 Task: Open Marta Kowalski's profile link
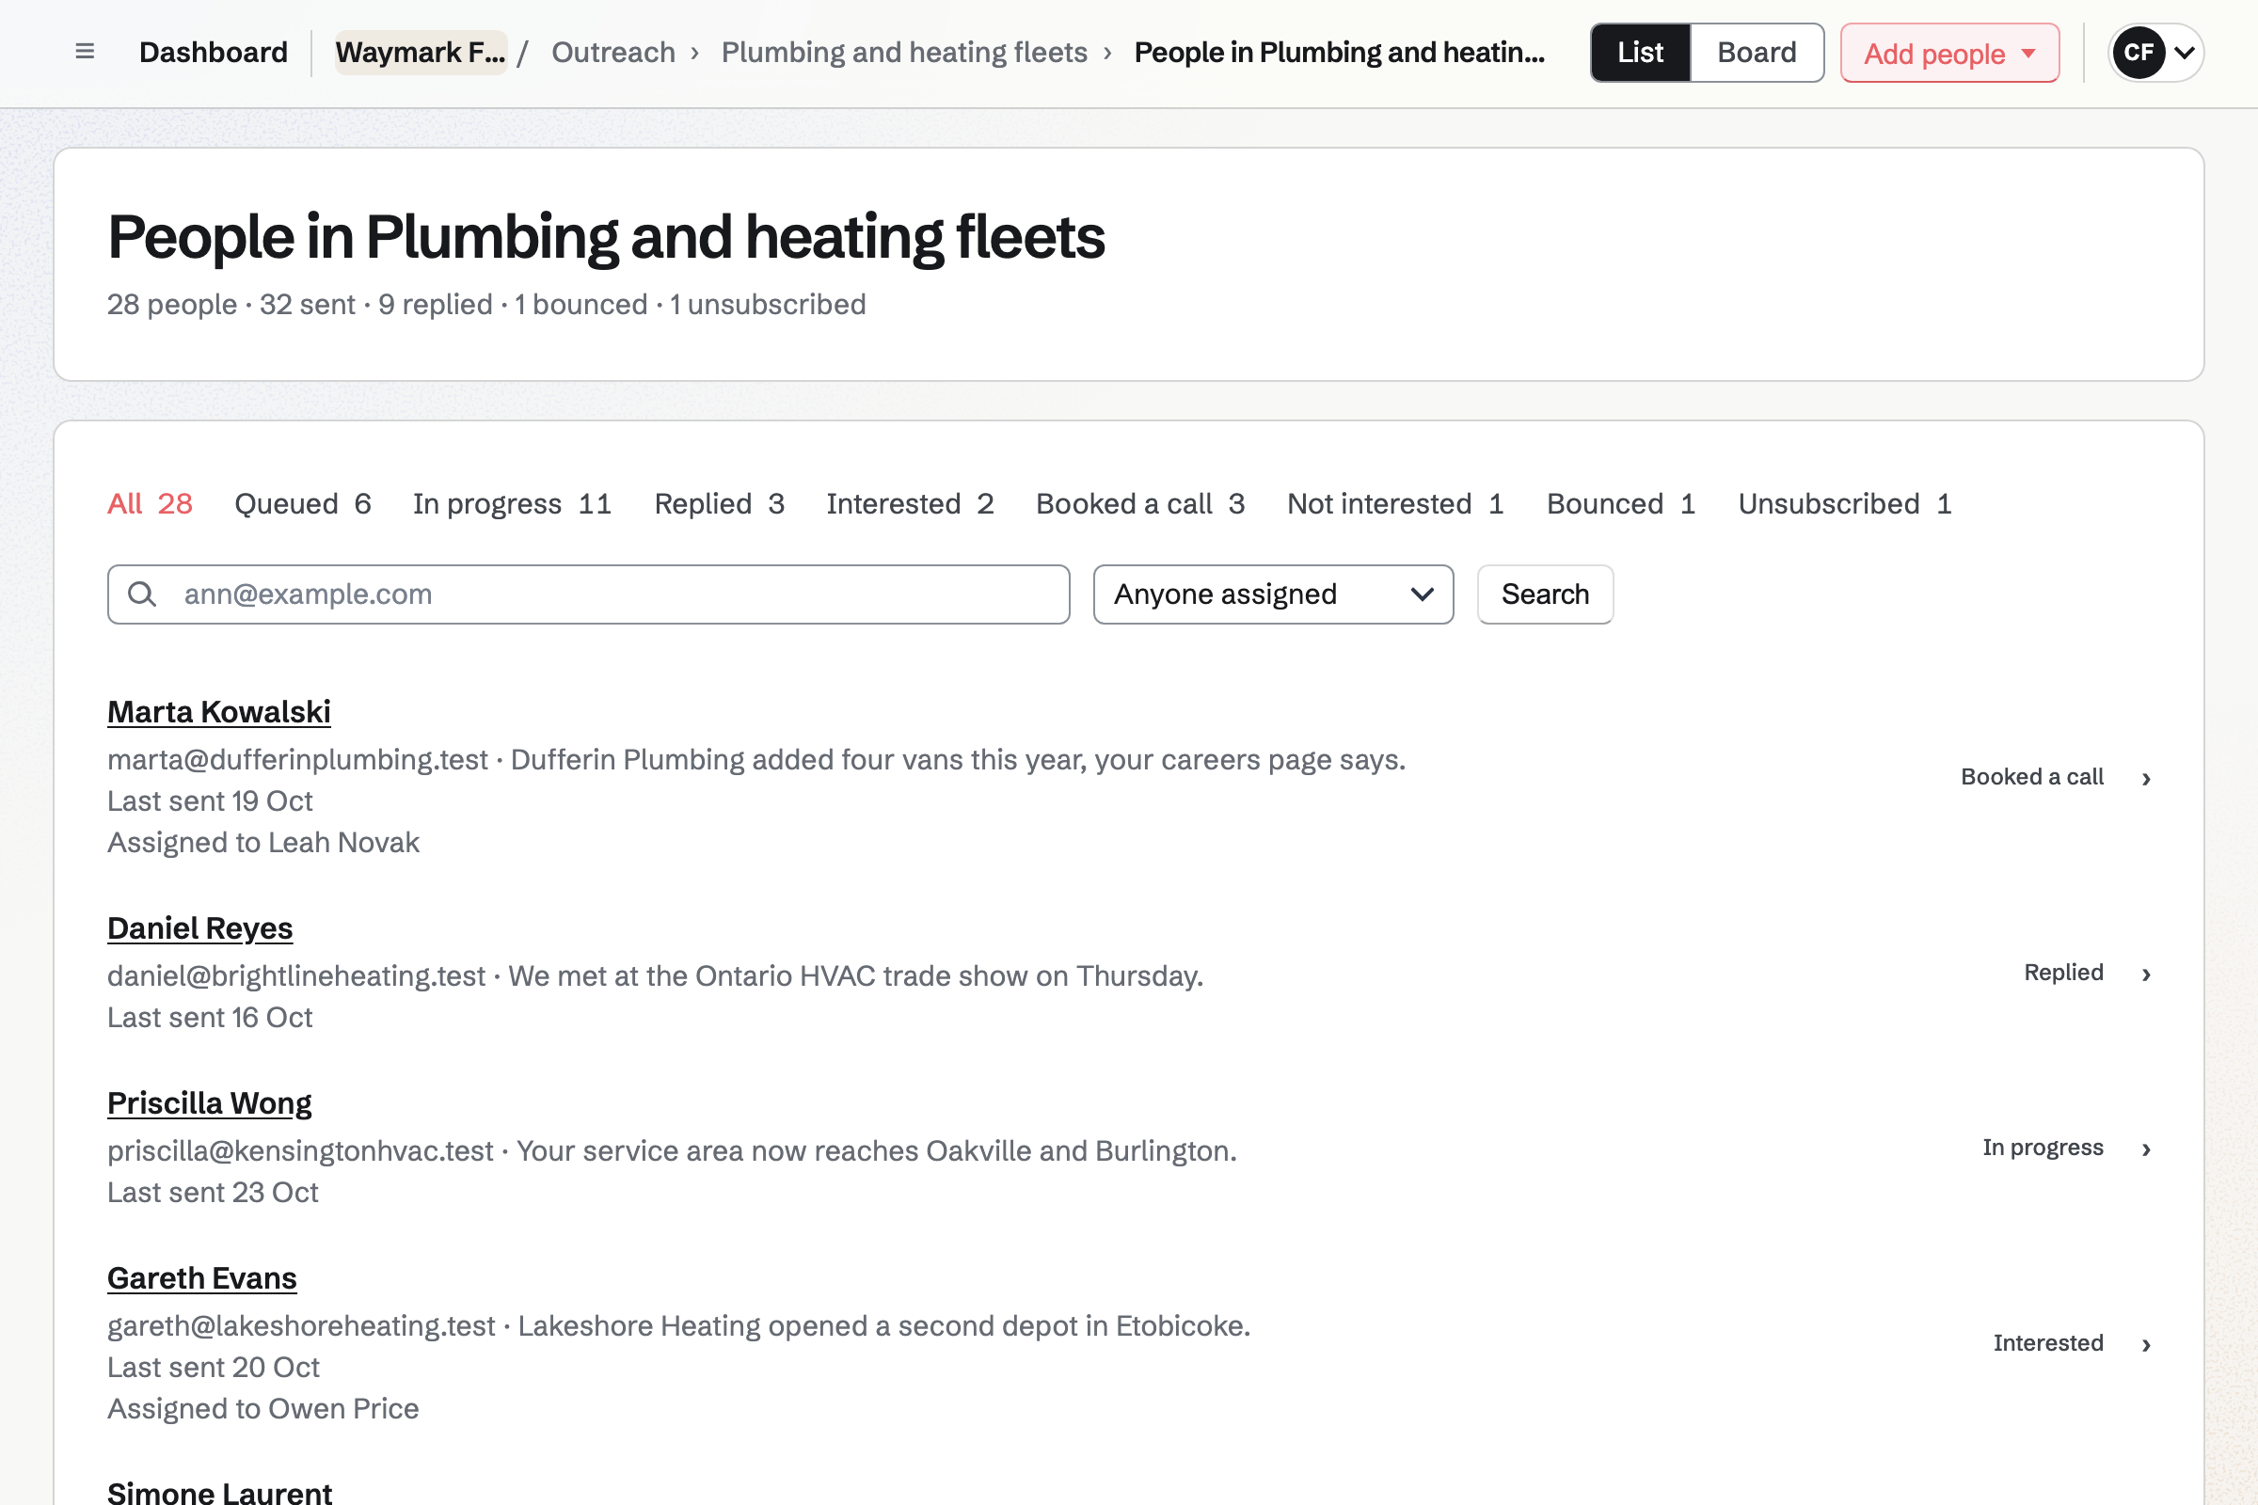pyautogui.click(x=219, y=712)
